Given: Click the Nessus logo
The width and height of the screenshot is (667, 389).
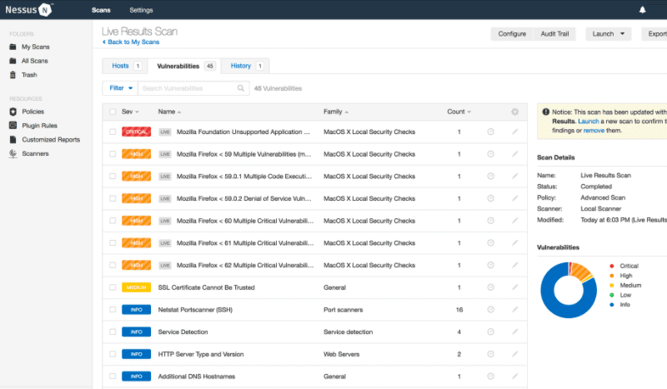Looking at the screenshot, I should click(x=29, y=10).
